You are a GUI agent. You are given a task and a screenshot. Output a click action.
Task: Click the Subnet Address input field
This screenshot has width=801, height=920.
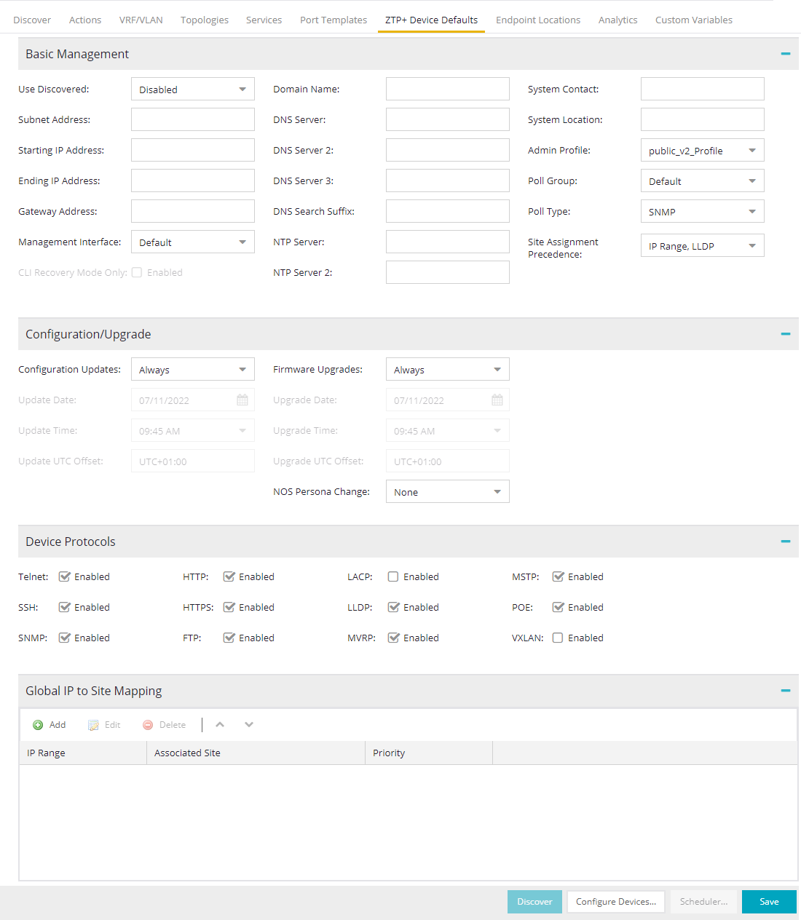[x=193, y=119]
